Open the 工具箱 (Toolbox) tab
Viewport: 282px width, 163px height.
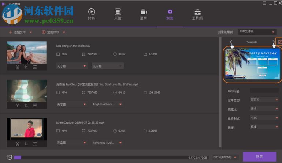coord(197,14)
